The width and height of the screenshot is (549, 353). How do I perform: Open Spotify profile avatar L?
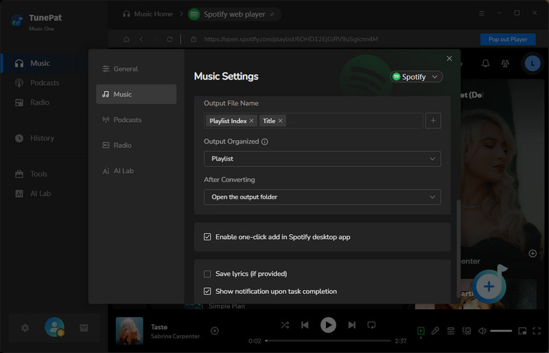[533, 63]
